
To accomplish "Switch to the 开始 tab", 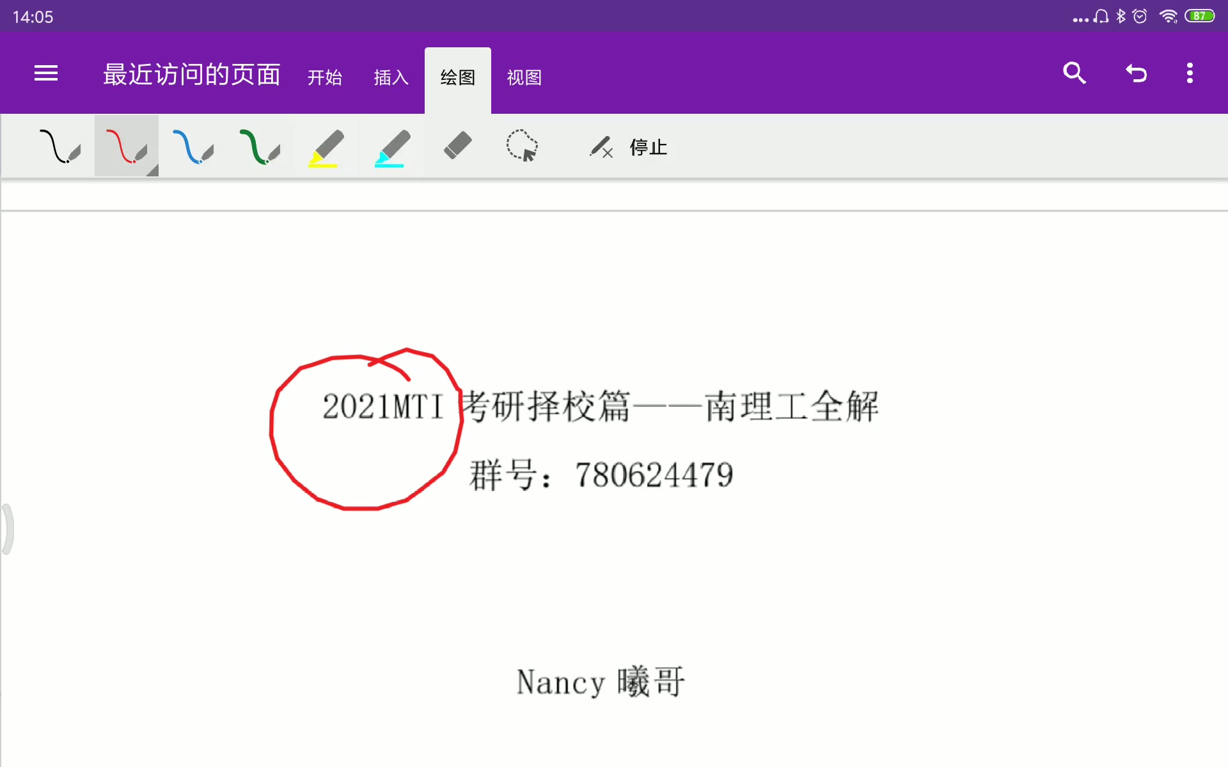I will pos(325,77).
